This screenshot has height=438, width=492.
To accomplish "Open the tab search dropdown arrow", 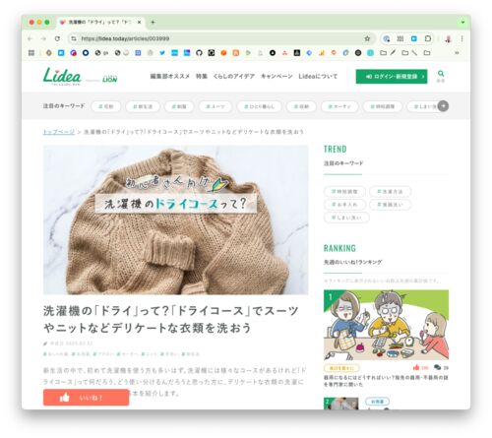I will coord(462,23).
